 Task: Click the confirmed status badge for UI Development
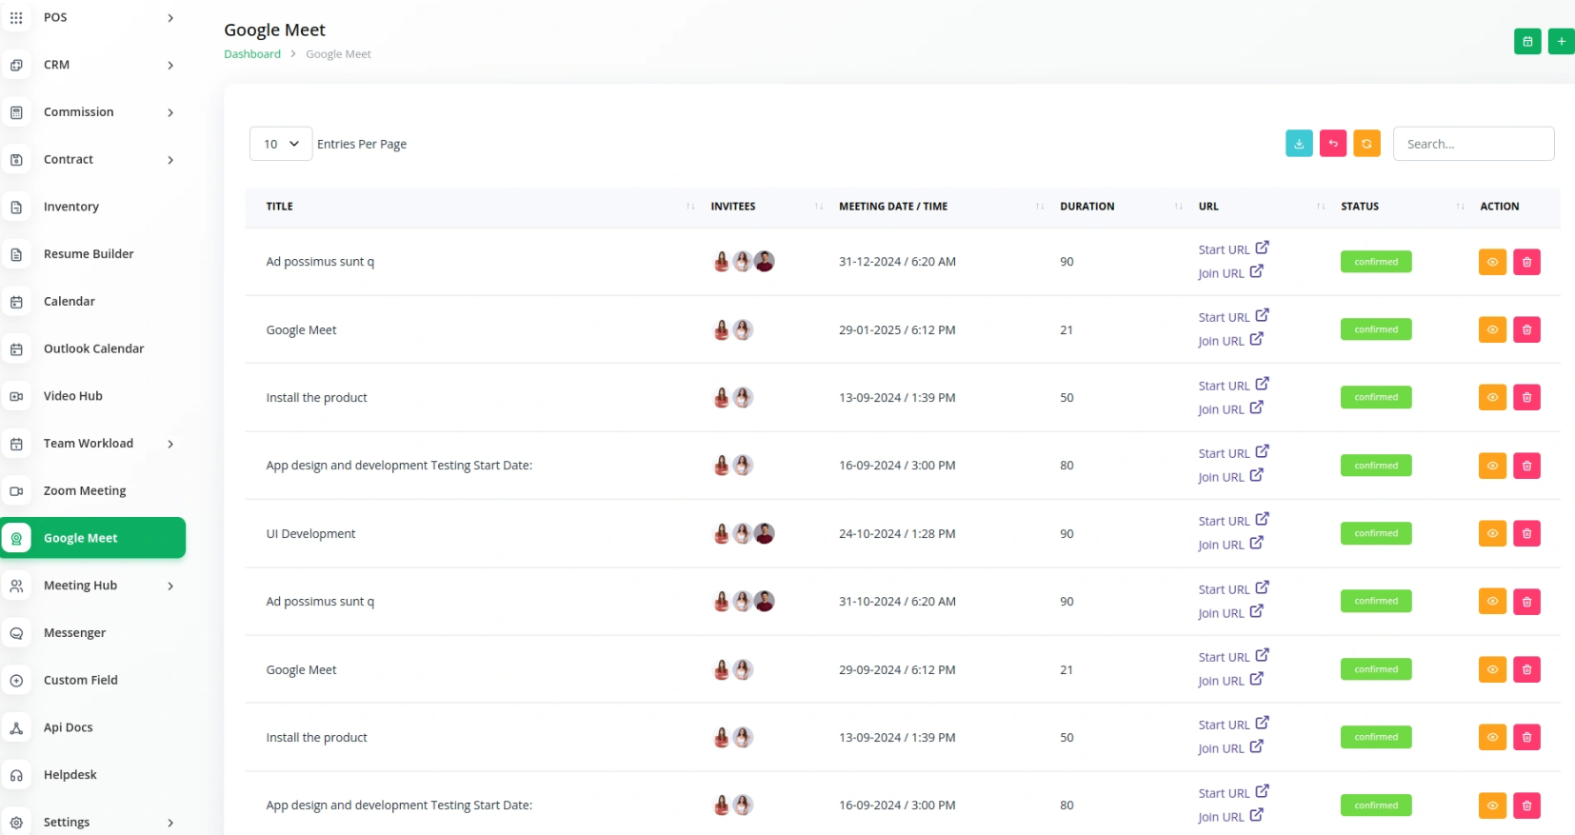tap(1376, 533)
